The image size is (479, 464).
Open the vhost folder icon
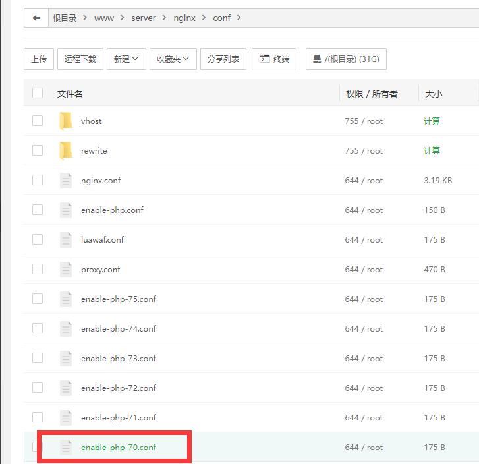click(66, 121)
